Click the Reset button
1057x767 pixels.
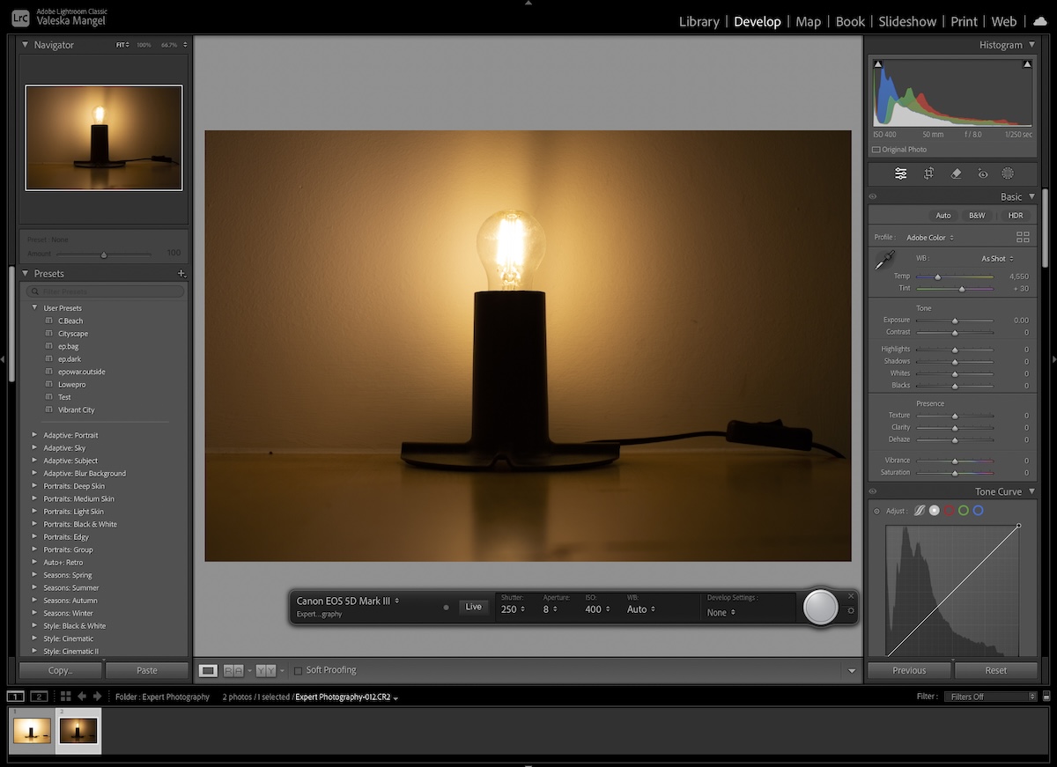point(996,670)
